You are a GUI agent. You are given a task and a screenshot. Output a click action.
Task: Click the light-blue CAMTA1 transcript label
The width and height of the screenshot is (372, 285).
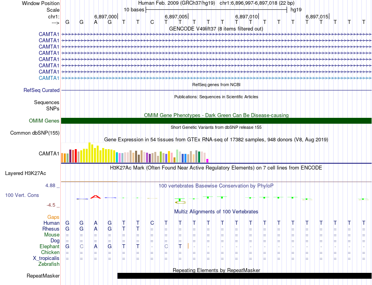coord(49,78)
